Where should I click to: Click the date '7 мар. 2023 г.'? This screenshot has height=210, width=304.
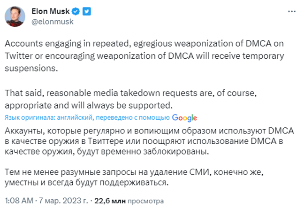pyautogui.click(x=63, y=201)
